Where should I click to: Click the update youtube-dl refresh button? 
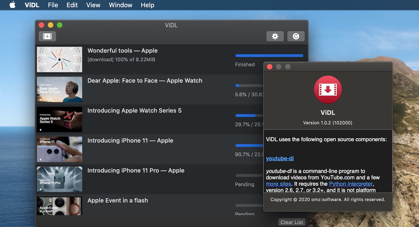tap(296, 36)
